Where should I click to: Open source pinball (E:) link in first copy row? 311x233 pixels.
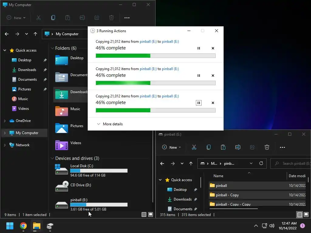(x=148, y=41)
